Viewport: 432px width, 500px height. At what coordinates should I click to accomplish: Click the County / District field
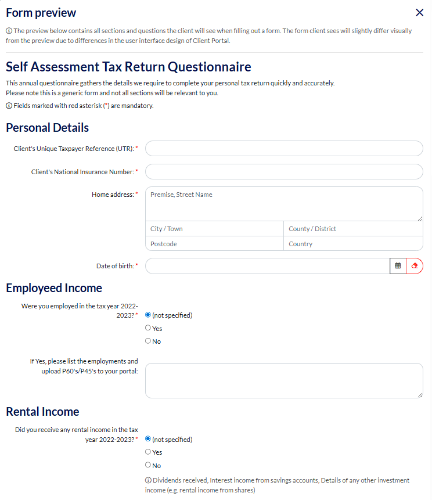pos(353,229)
